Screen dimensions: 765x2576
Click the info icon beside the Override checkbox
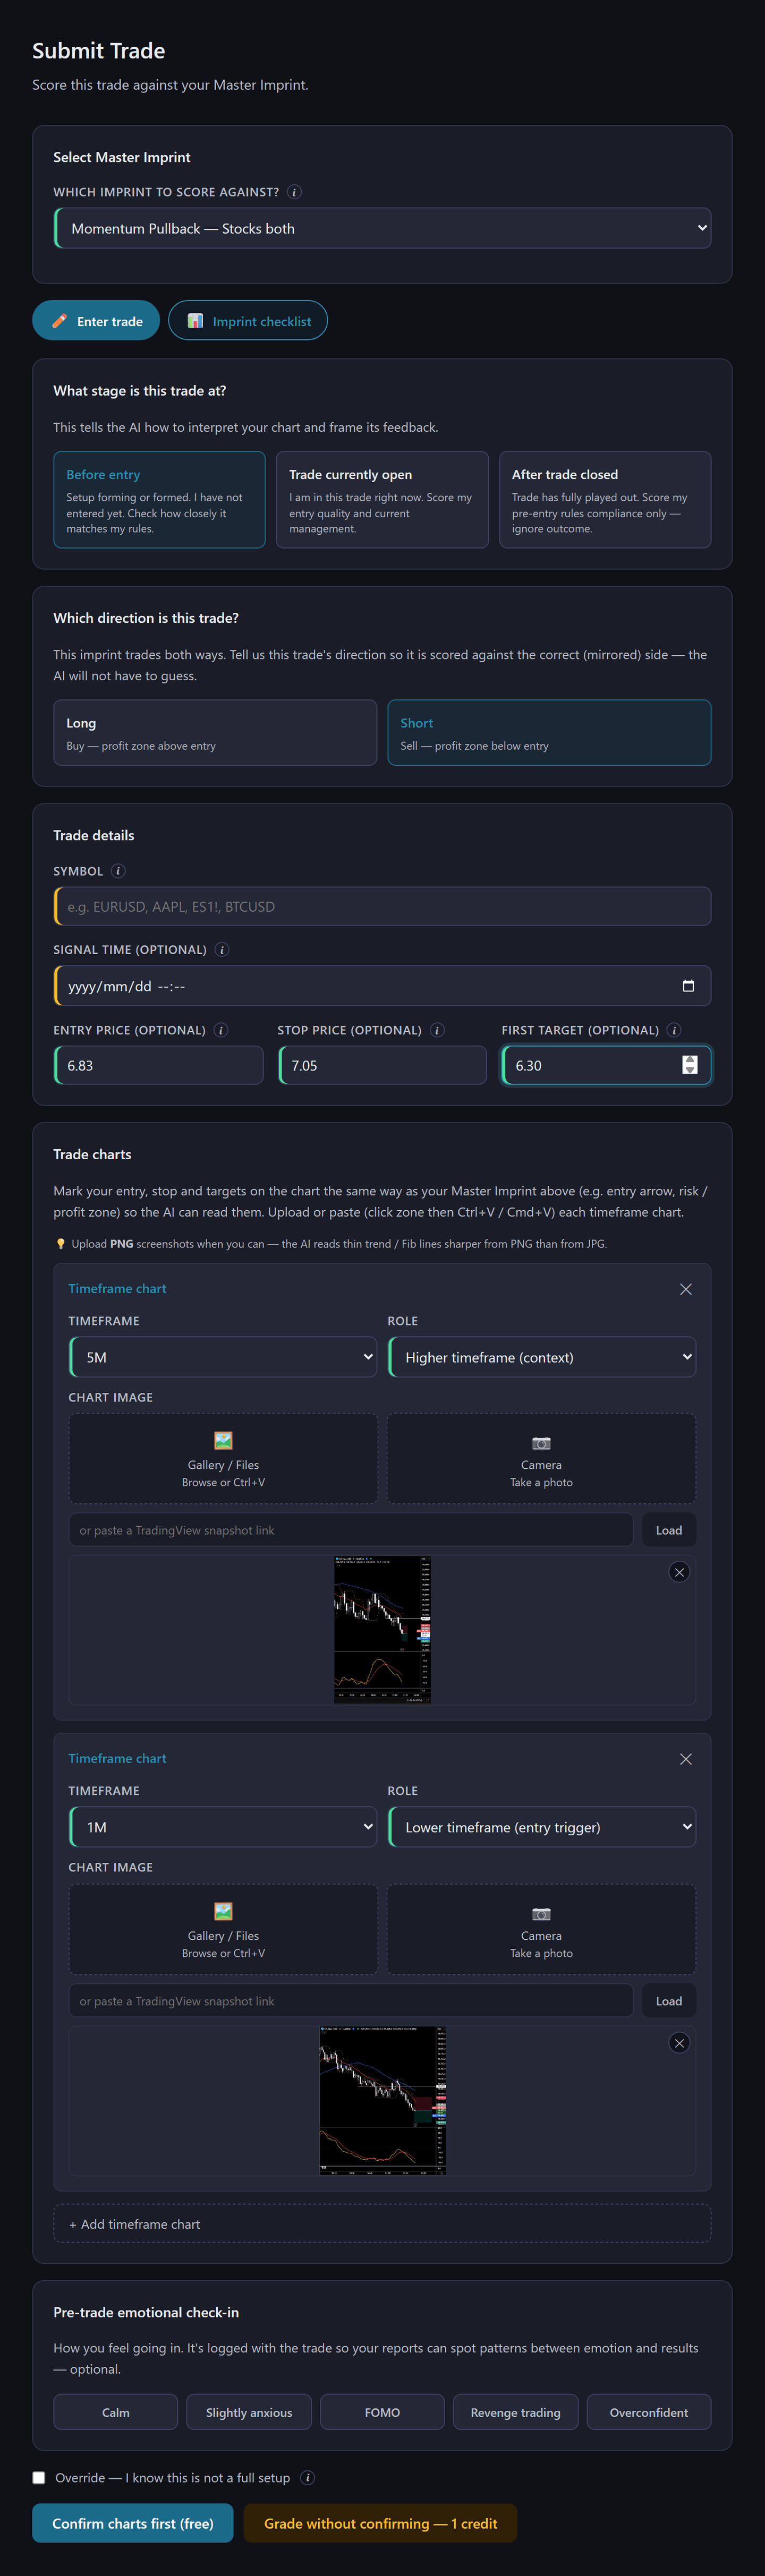[x=308, y=2478]
